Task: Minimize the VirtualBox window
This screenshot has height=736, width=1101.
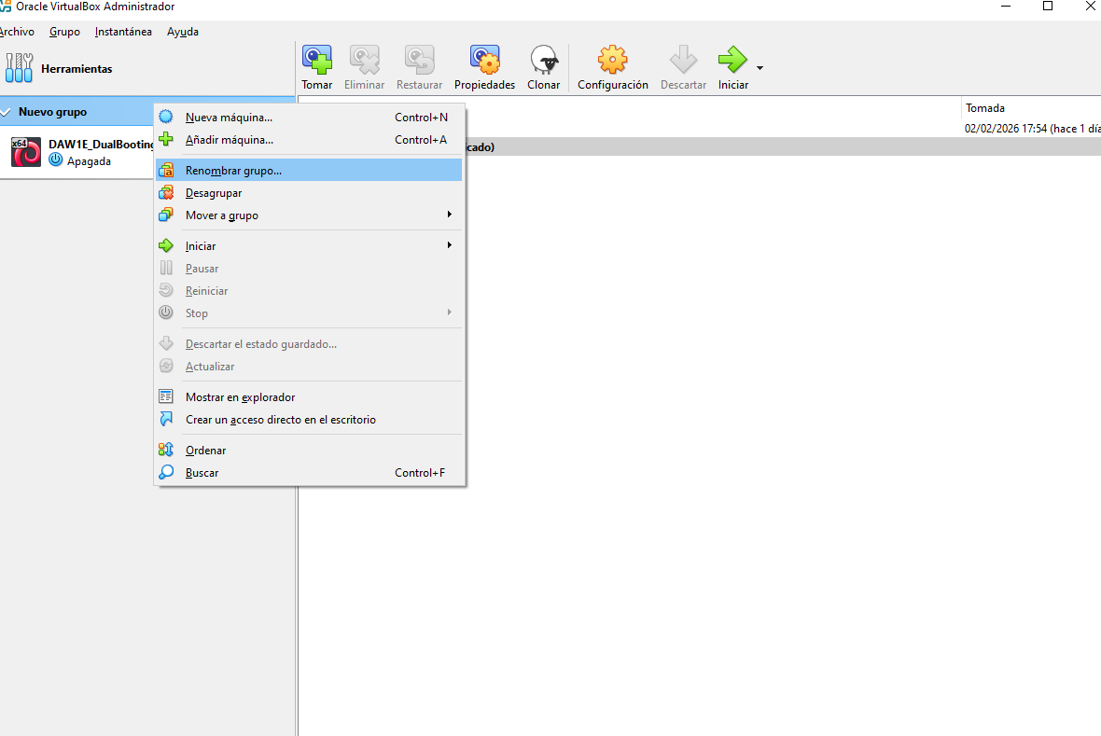Action: pos(1006,7)
